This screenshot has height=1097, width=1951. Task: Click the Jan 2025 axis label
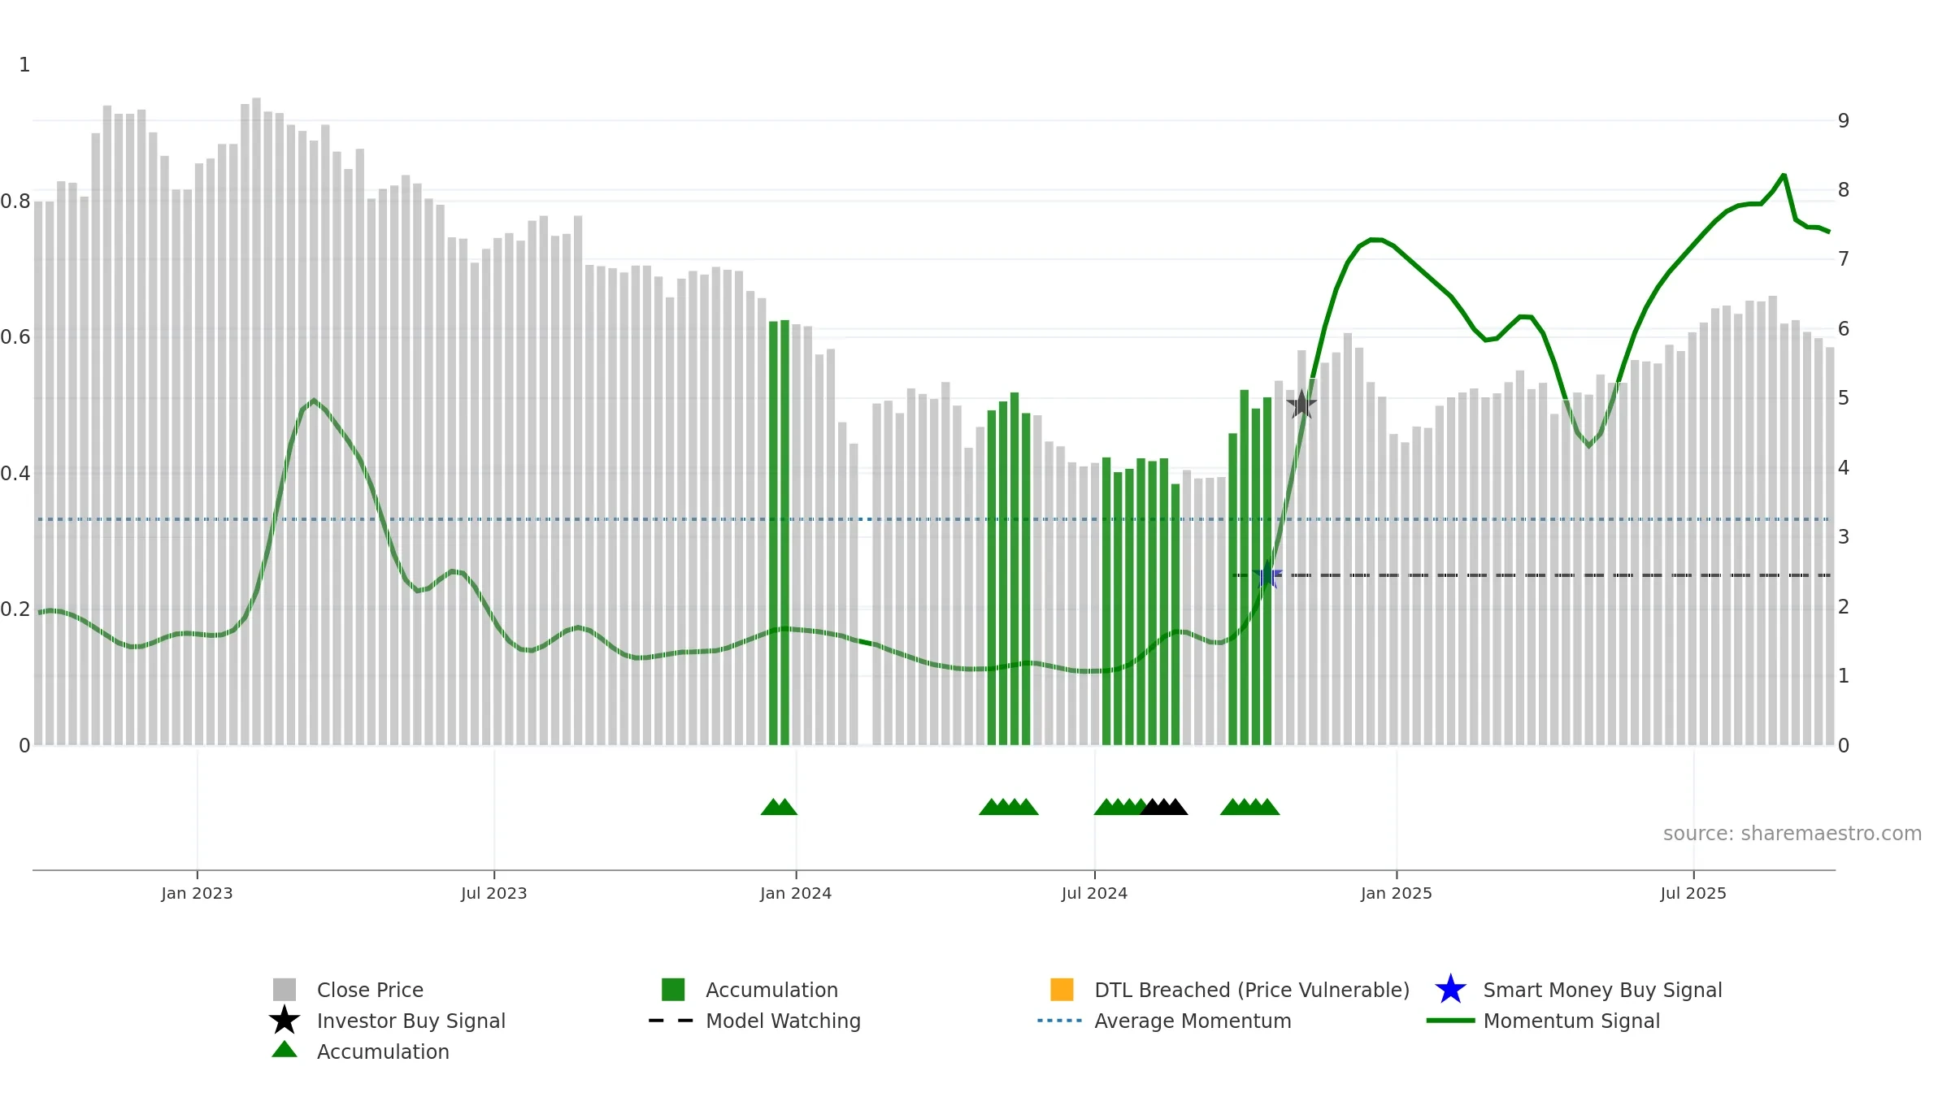tap(1397, 894)
